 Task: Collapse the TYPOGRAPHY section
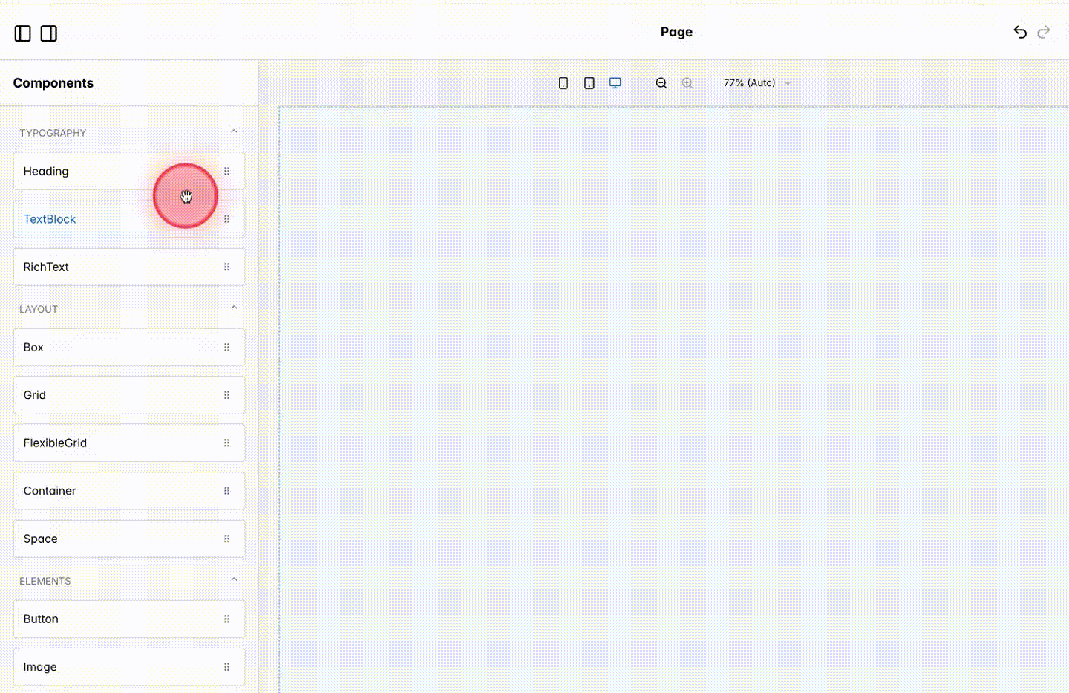(234, 131)
